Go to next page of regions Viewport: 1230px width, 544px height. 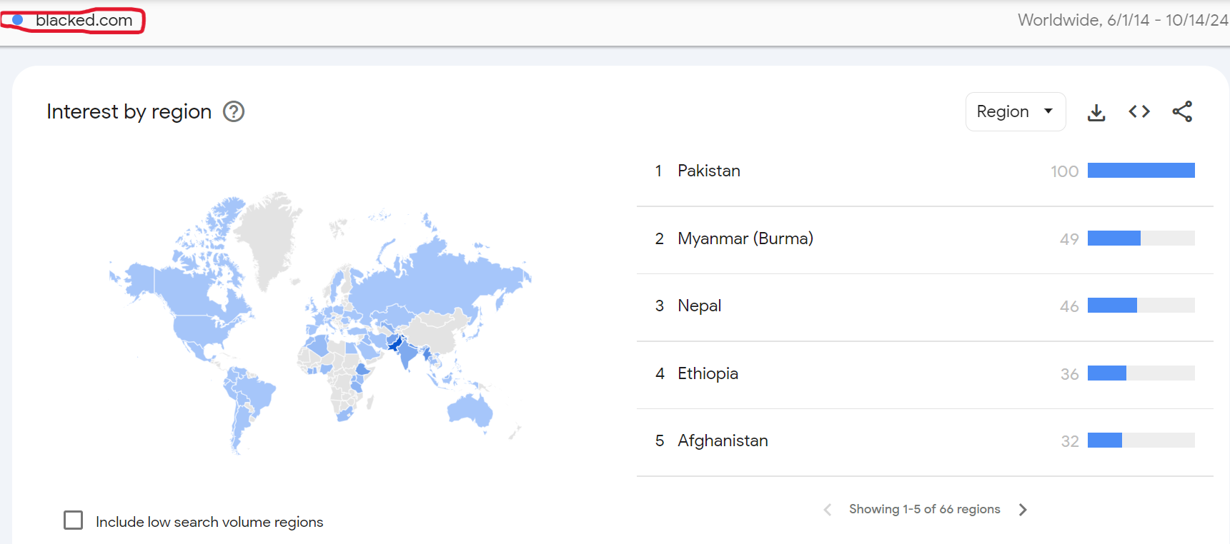[1023, 510]
